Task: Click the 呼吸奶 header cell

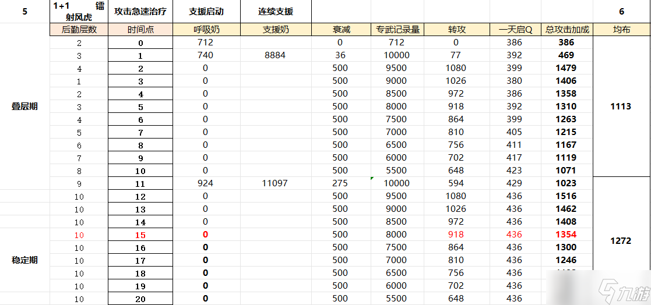Action: pyautogui.click(x=206, y=30)
